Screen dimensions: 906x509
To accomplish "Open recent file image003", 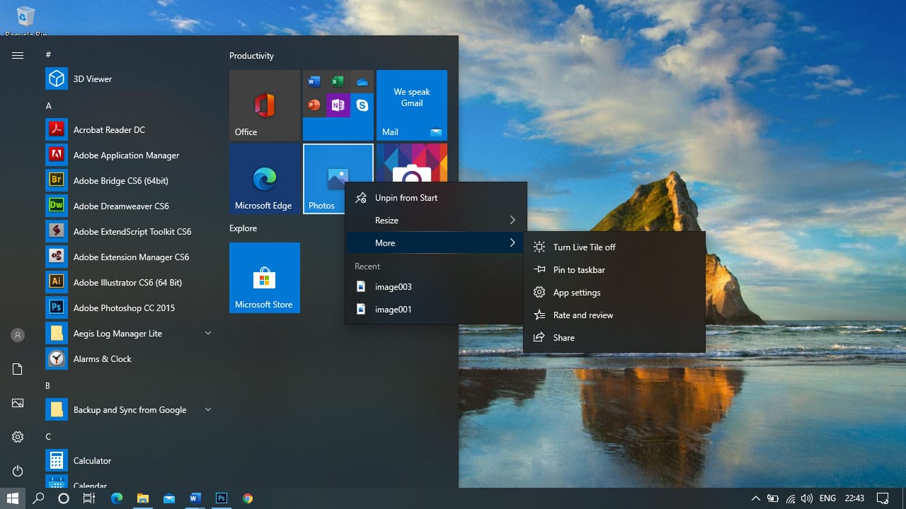I will coord(393,287).
